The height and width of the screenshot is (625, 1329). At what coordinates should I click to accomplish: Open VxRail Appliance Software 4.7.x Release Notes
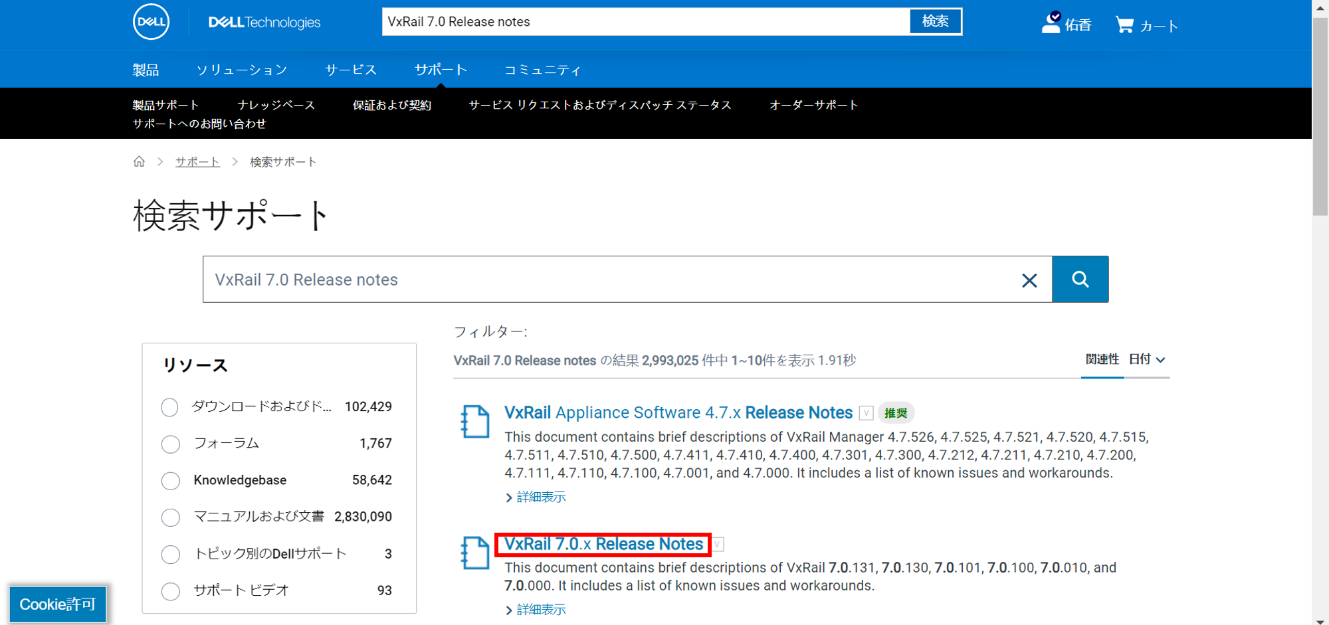point(678,412)
